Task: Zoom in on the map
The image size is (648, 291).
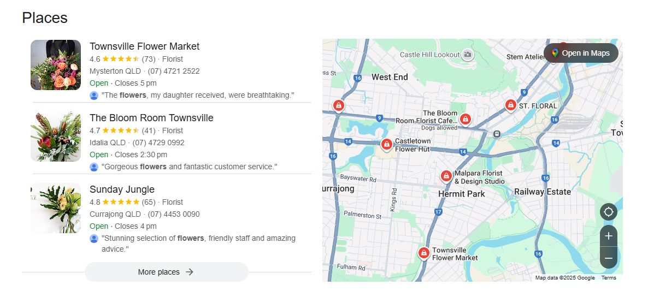Action: coord(608,236)
